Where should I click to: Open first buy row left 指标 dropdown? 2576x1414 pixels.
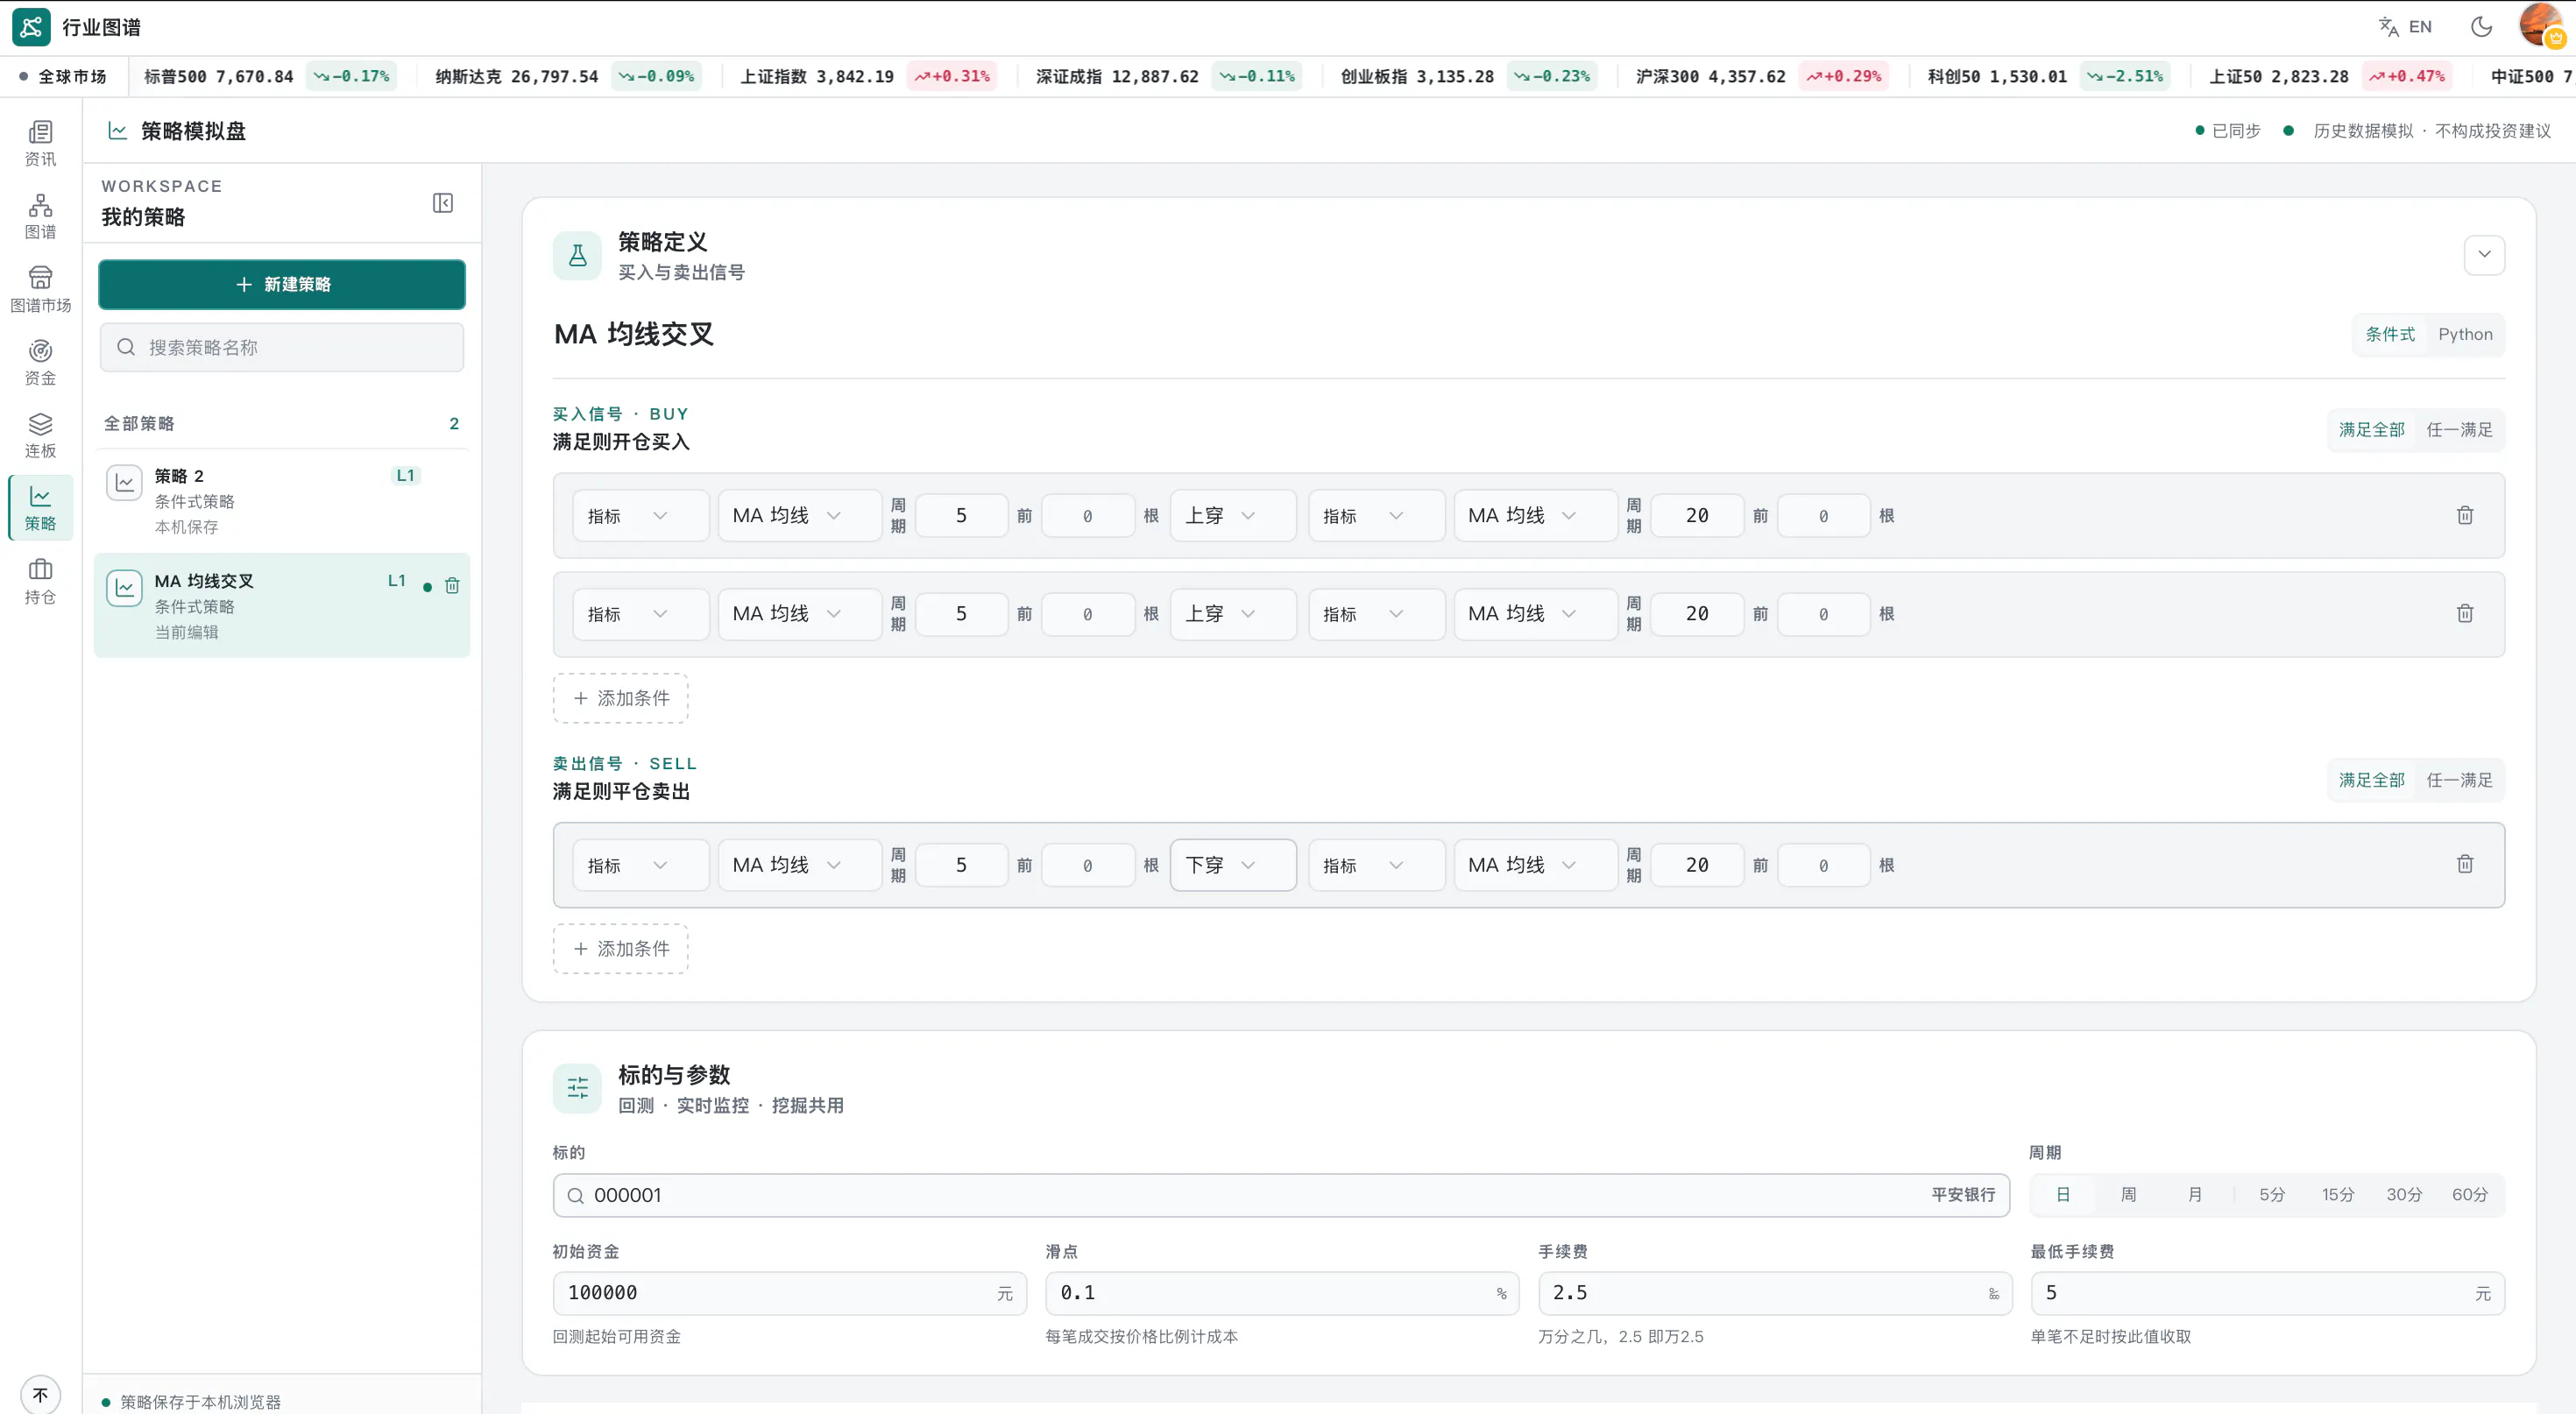pyautogui.click(x=640, y=516)
